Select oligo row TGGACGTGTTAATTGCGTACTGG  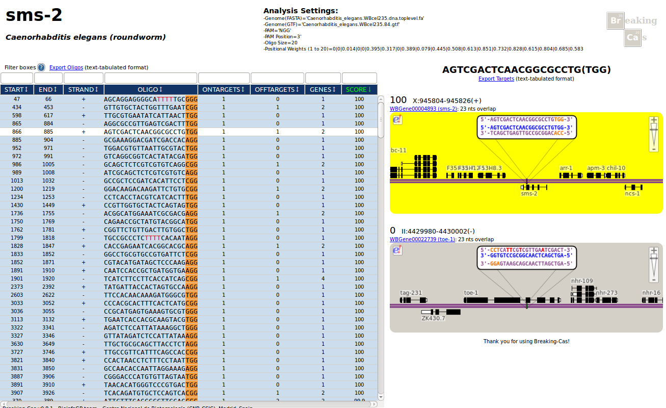189,148
